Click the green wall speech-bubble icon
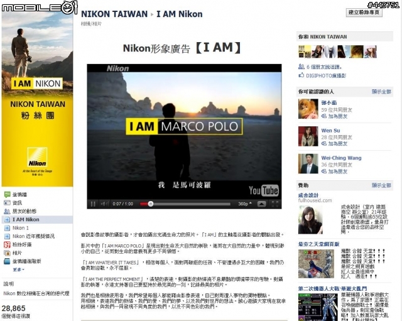 coord(7,194)
